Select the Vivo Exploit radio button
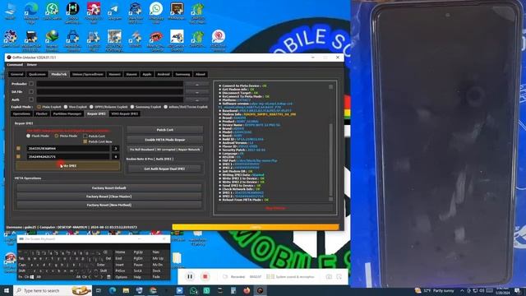Viewport: 526px width, 296px height. (66, 107)
